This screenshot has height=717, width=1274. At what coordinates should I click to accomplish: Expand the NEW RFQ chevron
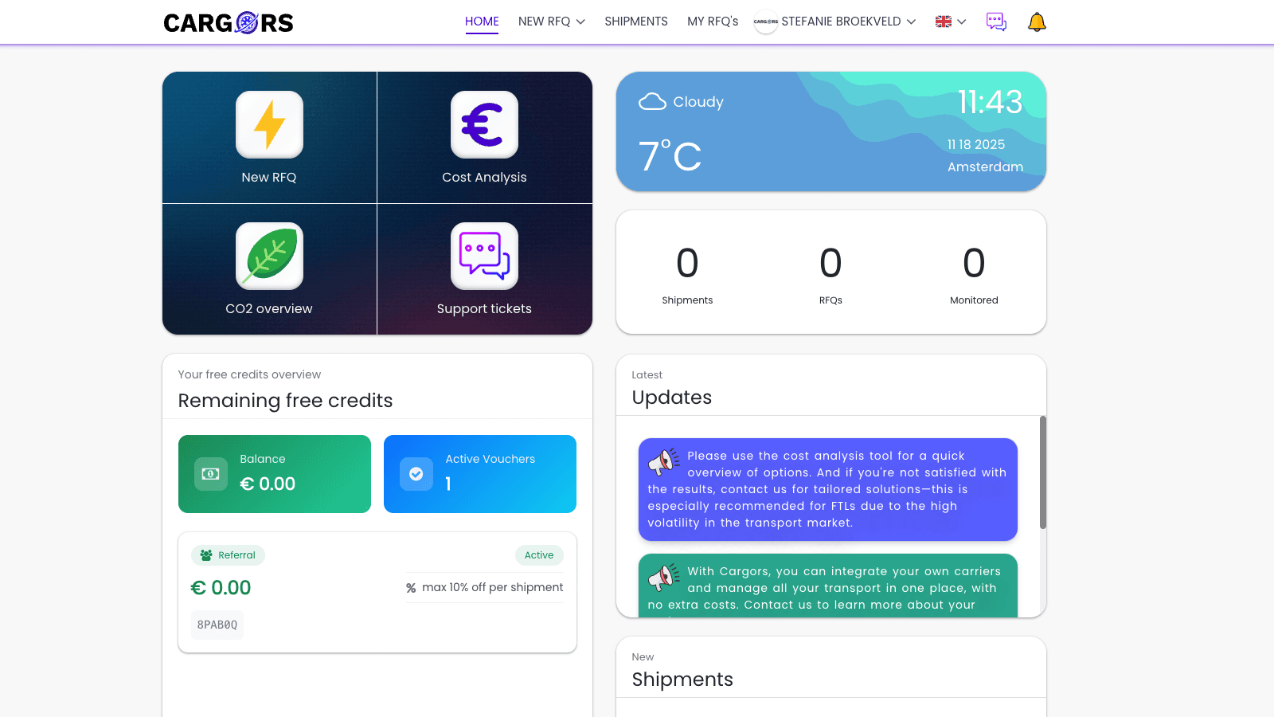580,22
